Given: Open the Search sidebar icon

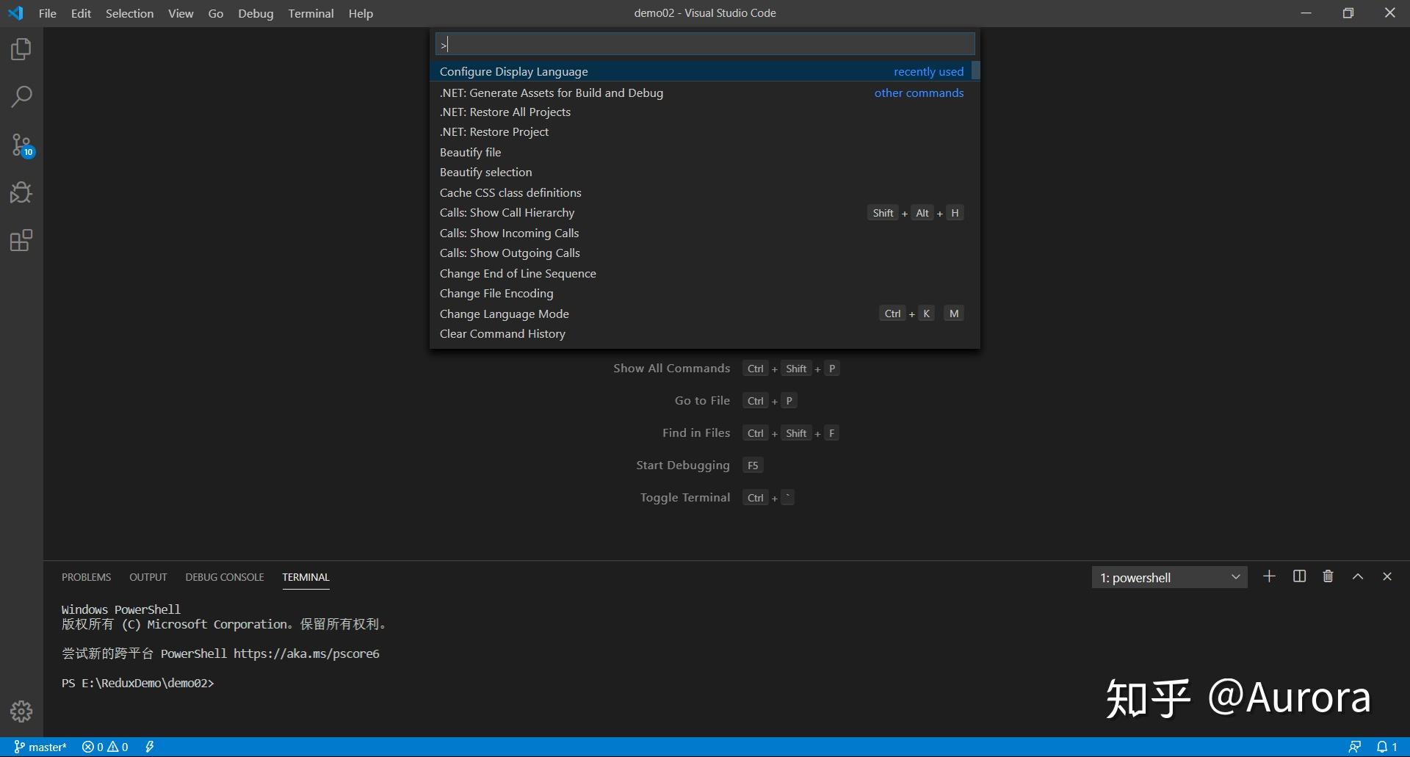Looking at the screenshot, I should click(21, 96).
